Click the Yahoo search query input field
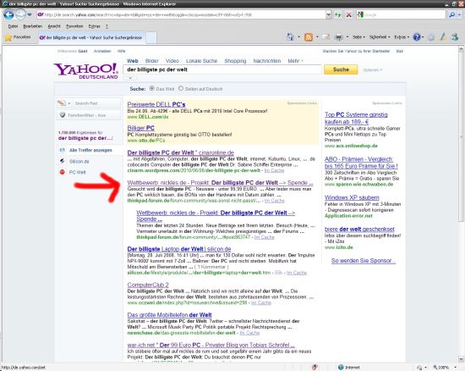465x371 pixels. pyautogui.click(x=222, y=69)
